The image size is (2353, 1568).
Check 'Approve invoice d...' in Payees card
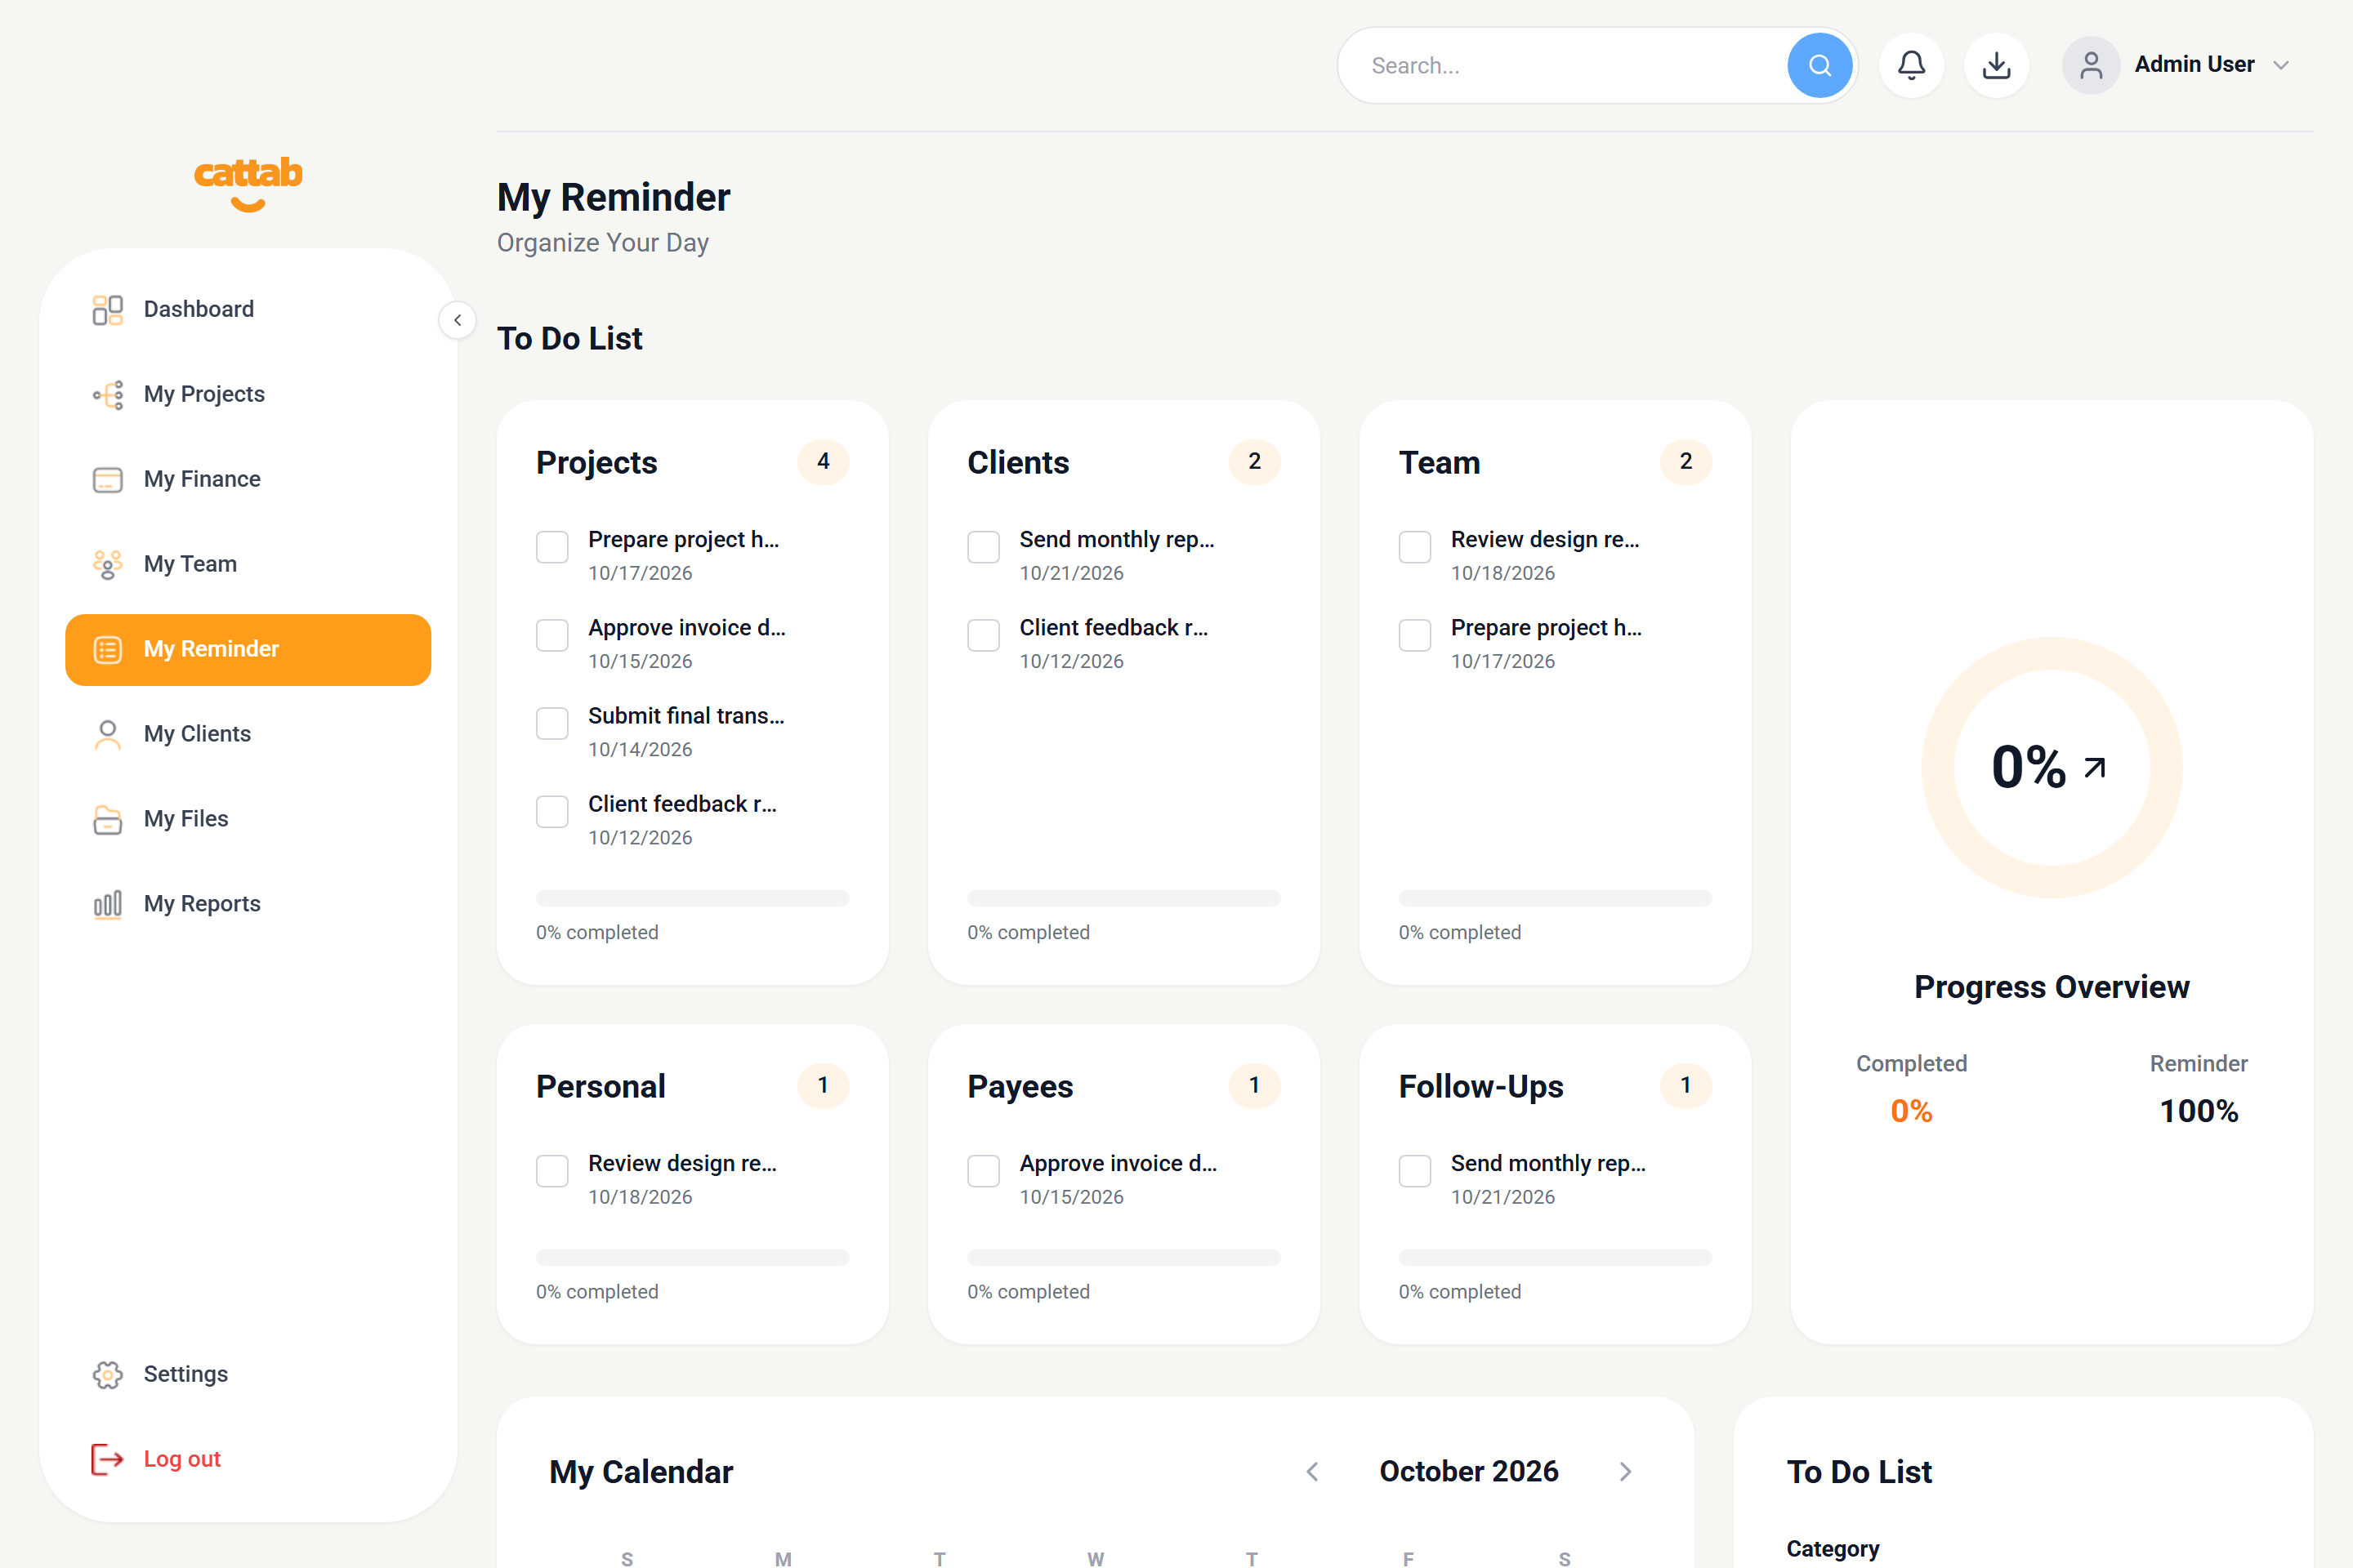click(x=984, y=1171)
